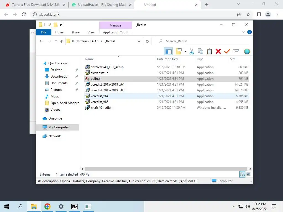This screenshot has width=283, height=212.
Task: Click the Copy toolbar icon
Action: tap(201, 52)
